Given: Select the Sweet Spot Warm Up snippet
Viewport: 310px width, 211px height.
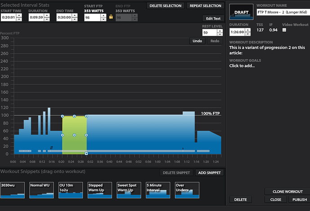Looking at the screenshot, I should tap(128, 190).
